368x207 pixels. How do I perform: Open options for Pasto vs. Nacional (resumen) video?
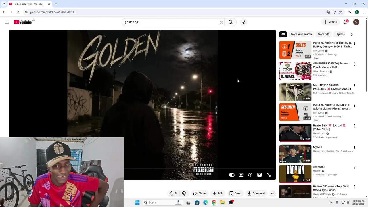pos(354,105)
